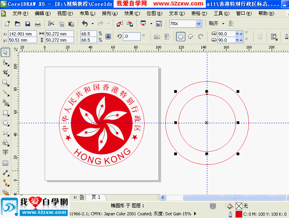Go to the last page
Screen dimensions: 289x218
(75, 197)
